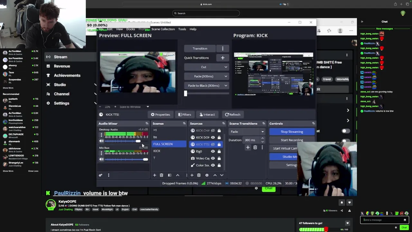
Task: Show the KICK TTS source via eye icon
Action: (213, 144)
